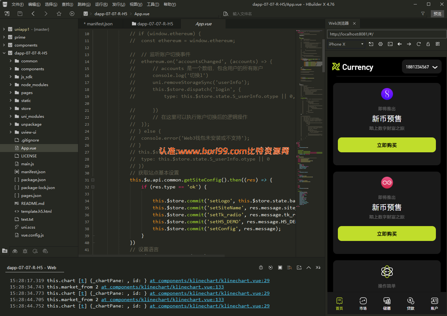This screenshot has height=316, width=447.
Task: Toggle the lock icon in browser toolbar
Action: pos(428,44)
